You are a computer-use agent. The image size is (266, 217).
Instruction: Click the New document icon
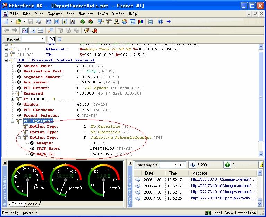click(6, 22)
